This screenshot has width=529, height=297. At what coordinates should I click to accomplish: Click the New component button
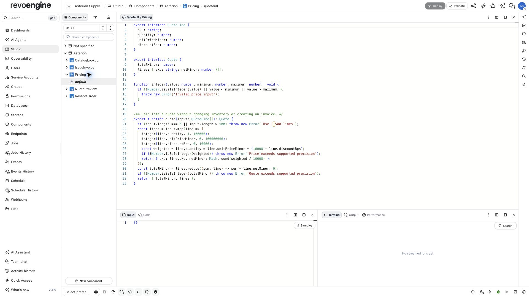point(89,281)
